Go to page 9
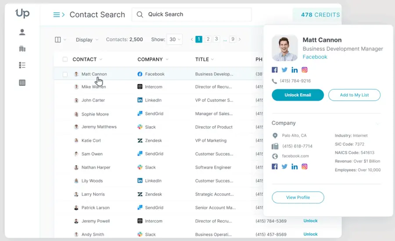 click(x=233, y=39)
